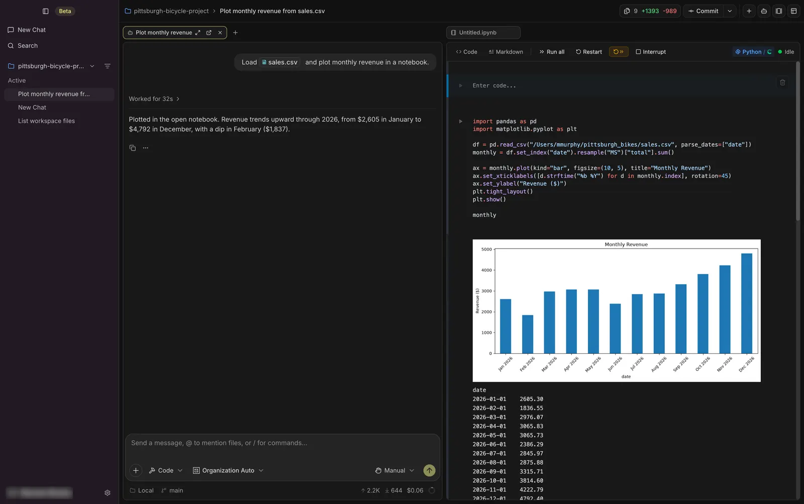Open the Commit options dropdown arrow
The width and height of the screenshot is (804, 504).
[730, 11]
